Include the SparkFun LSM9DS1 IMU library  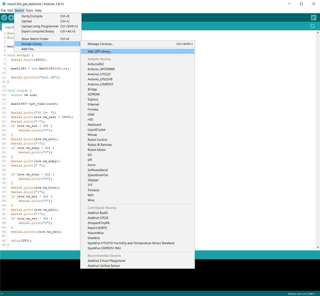(x=104, y=248)
